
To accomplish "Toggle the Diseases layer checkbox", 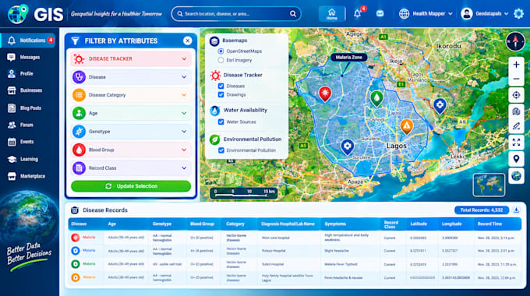I will (x=221, y=86).
